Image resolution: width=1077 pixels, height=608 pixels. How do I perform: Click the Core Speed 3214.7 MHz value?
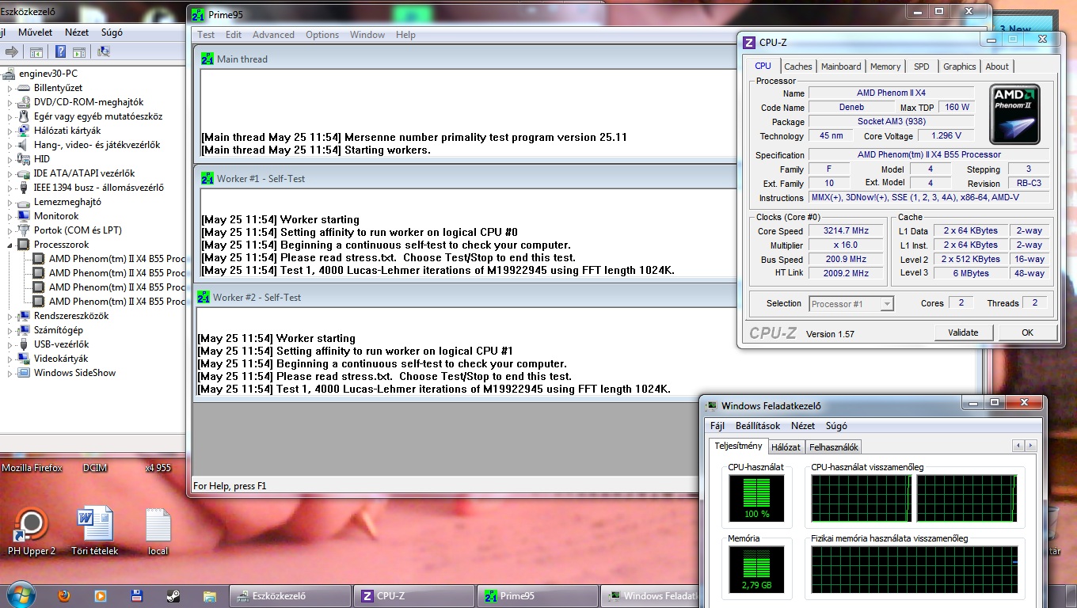coord(846,231)
